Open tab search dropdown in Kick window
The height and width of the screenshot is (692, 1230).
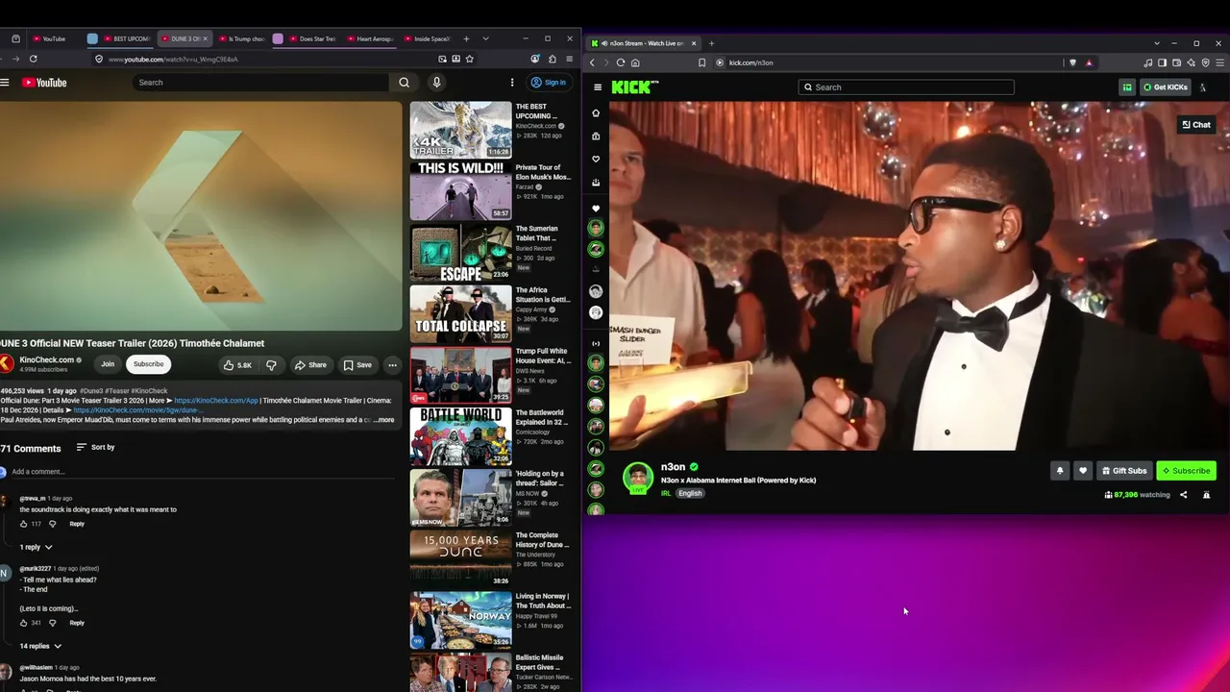[x=1157, y=43]
